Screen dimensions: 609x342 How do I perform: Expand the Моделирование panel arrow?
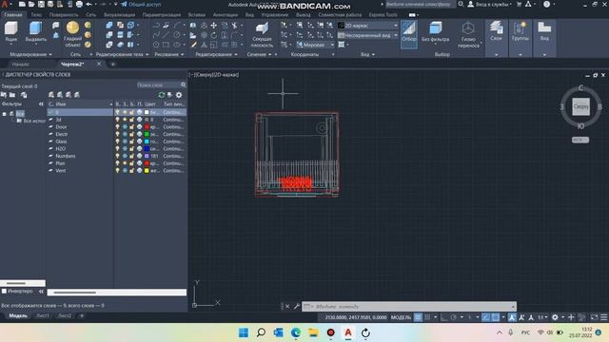[50, 55]
